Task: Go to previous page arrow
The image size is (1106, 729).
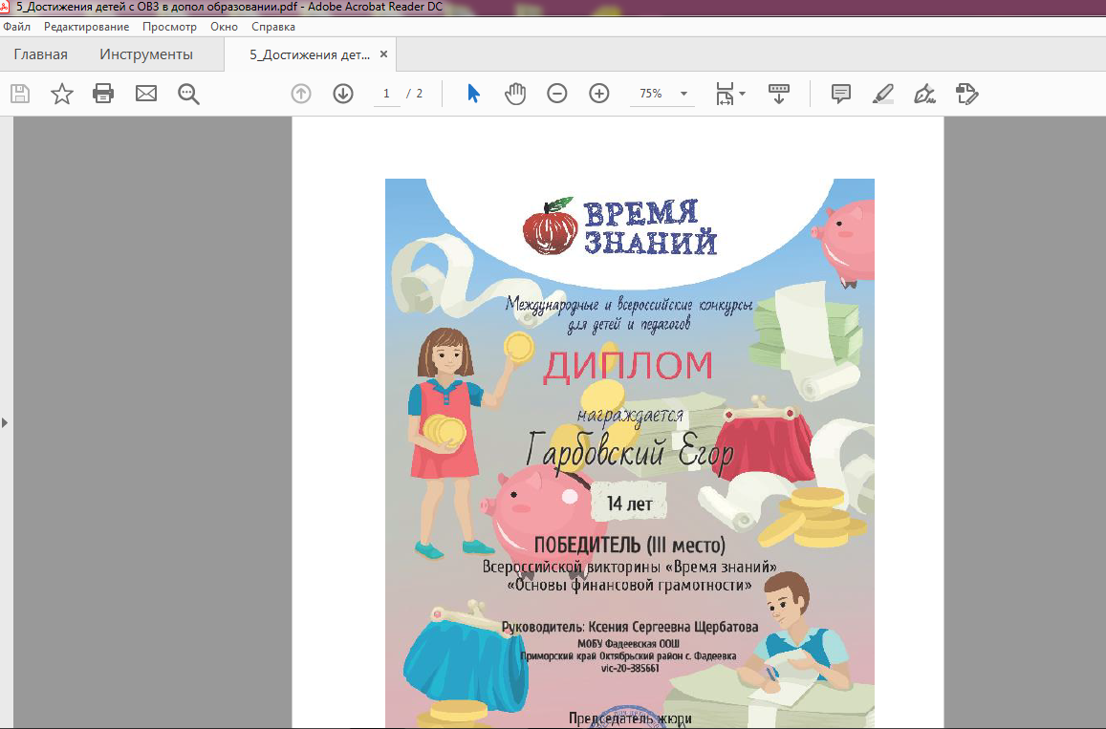Action: click(x=301, y=94)
